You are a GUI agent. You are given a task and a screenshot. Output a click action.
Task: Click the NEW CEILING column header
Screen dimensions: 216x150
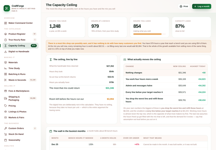coord(179,66)
